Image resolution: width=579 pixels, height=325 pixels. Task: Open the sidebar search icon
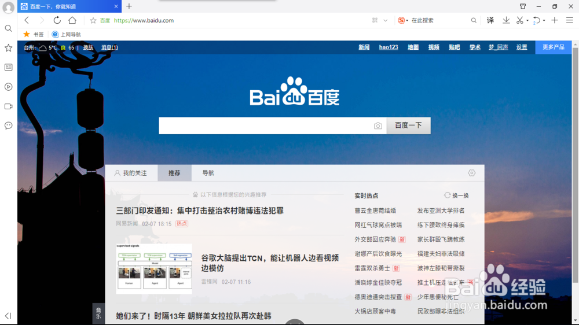[8, 28]
